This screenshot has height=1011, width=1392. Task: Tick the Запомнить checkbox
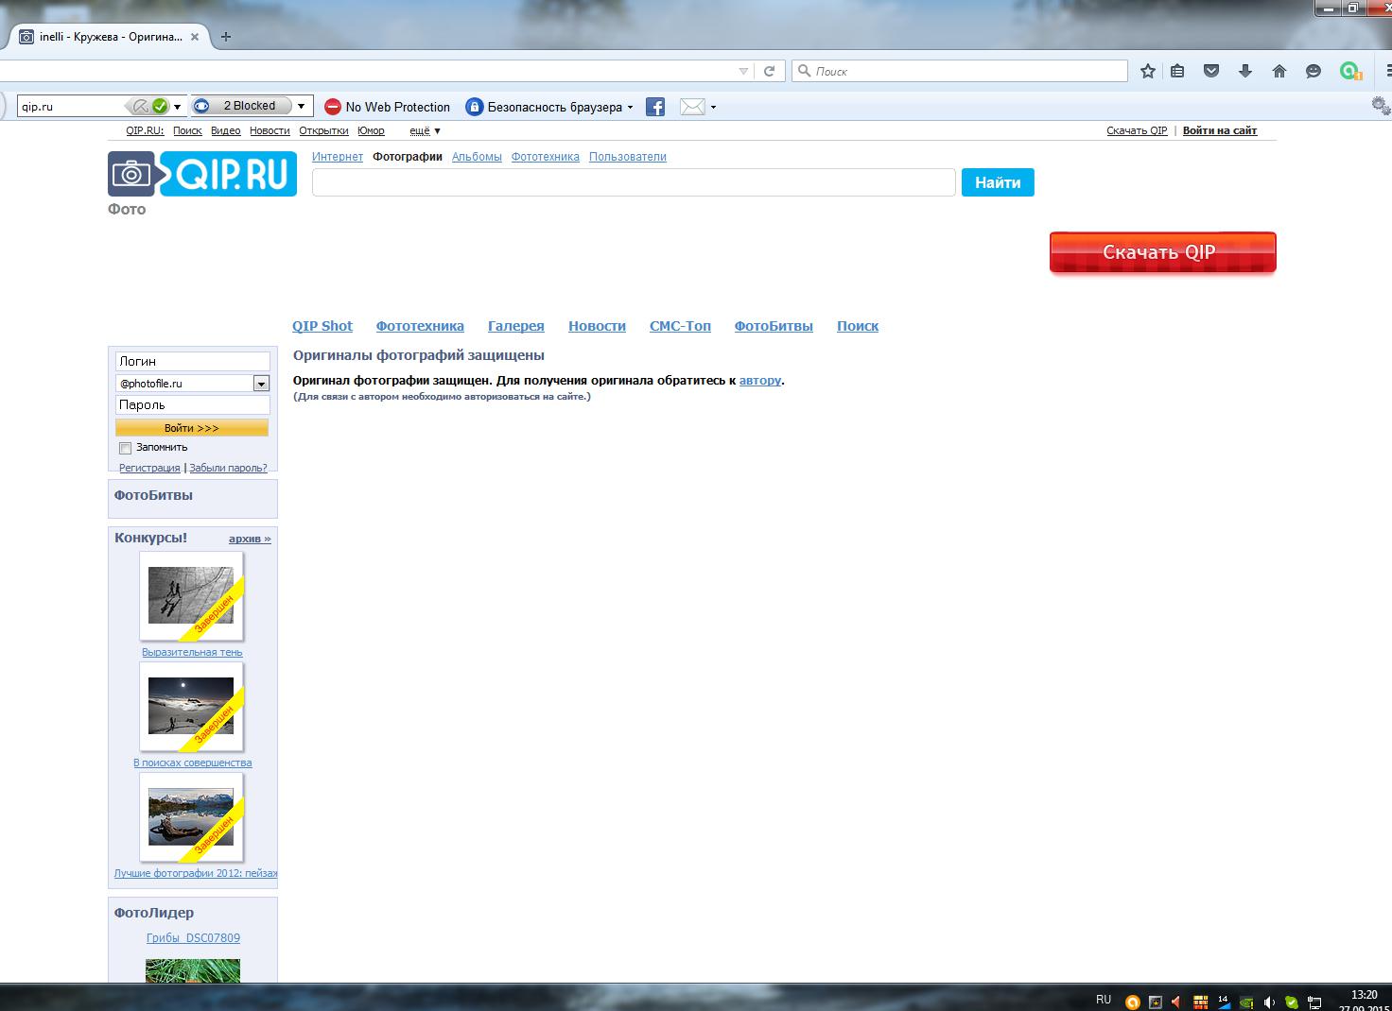click(125, 448)
